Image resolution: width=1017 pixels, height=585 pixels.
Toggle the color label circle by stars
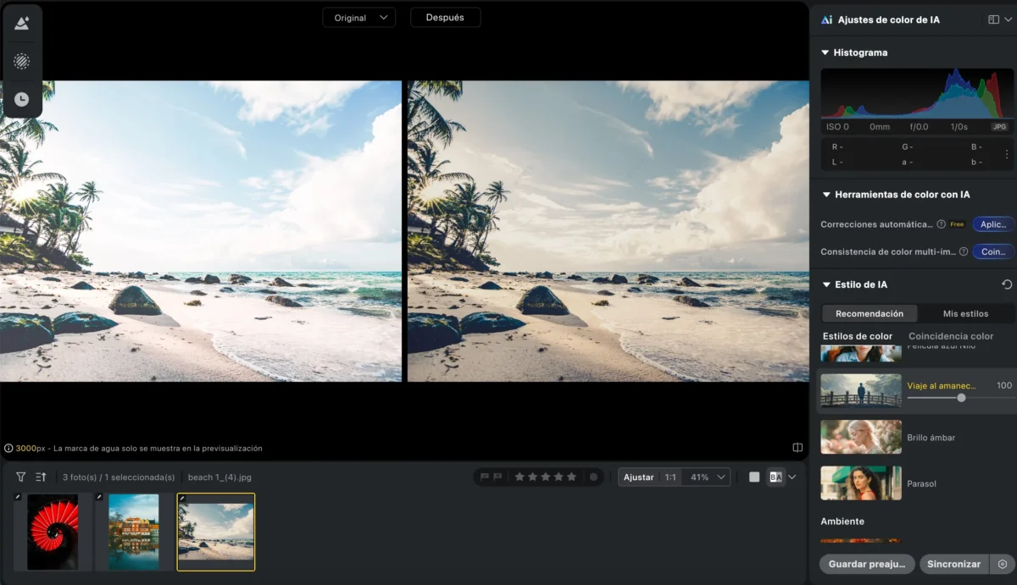pos(594,477)
